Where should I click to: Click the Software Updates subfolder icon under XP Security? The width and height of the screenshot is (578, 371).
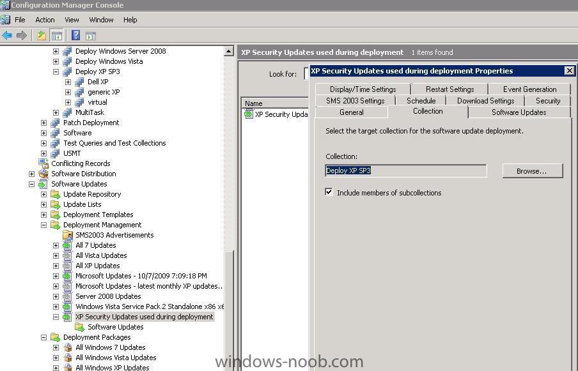pos(80,327)
